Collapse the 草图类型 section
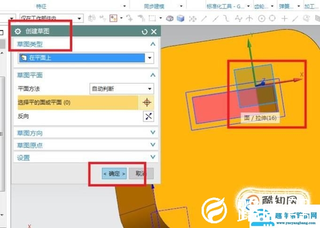 (x=153, y=44)
